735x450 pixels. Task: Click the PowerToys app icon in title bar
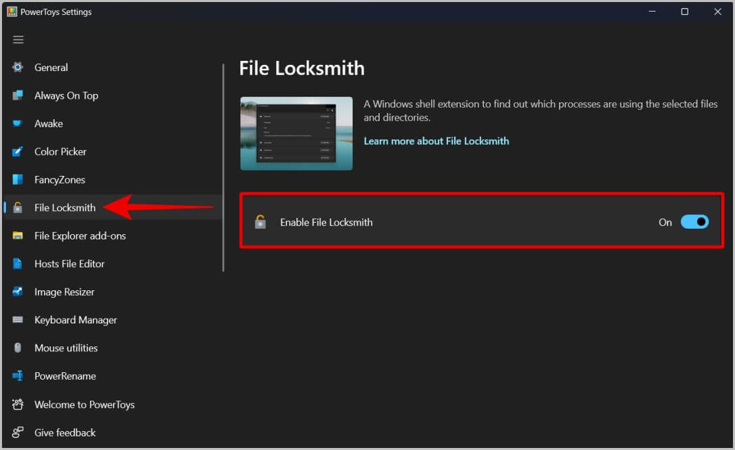[12, 12]
